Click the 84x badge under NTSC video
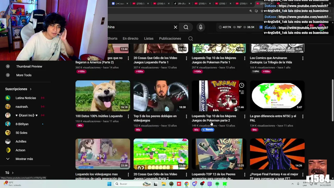The image size is (334, 188). click(254, 130)
